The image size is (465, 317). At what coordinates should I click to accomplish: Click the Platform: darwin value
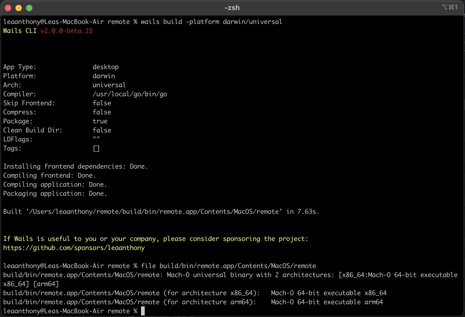click(104, 76)
